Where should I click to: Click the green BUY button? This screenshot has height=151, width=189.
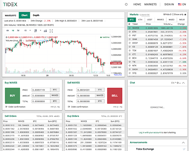pos(12,96)
